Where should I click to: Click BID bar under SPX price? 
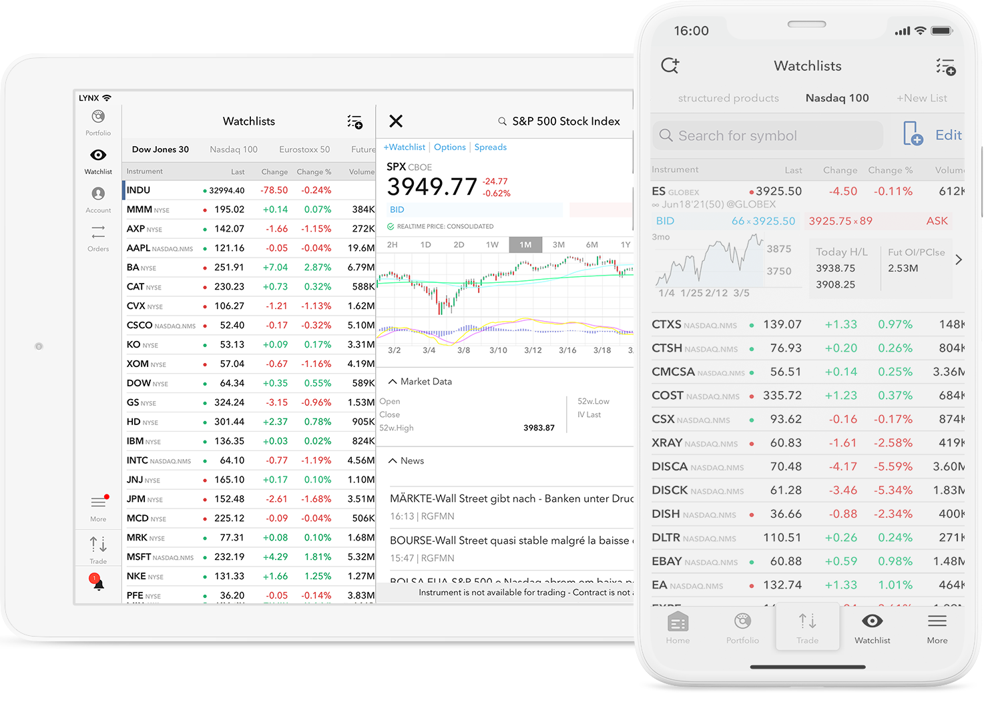475,210
